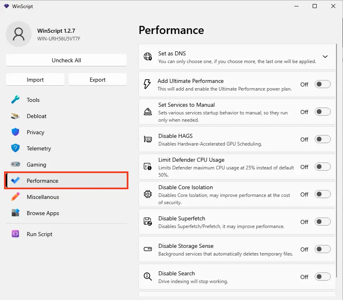Select the Debloat sidebar icon

(x=15, y=116)
